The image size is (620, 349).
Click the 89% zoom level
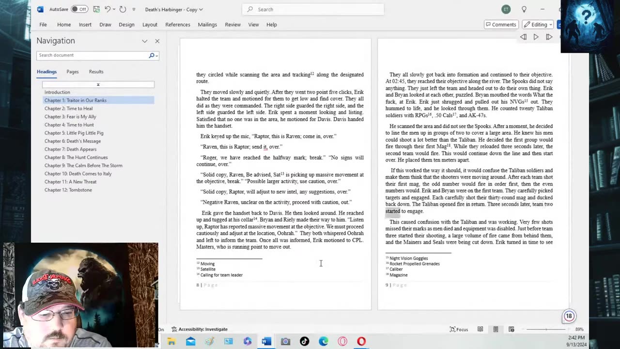tap(579, 329)
